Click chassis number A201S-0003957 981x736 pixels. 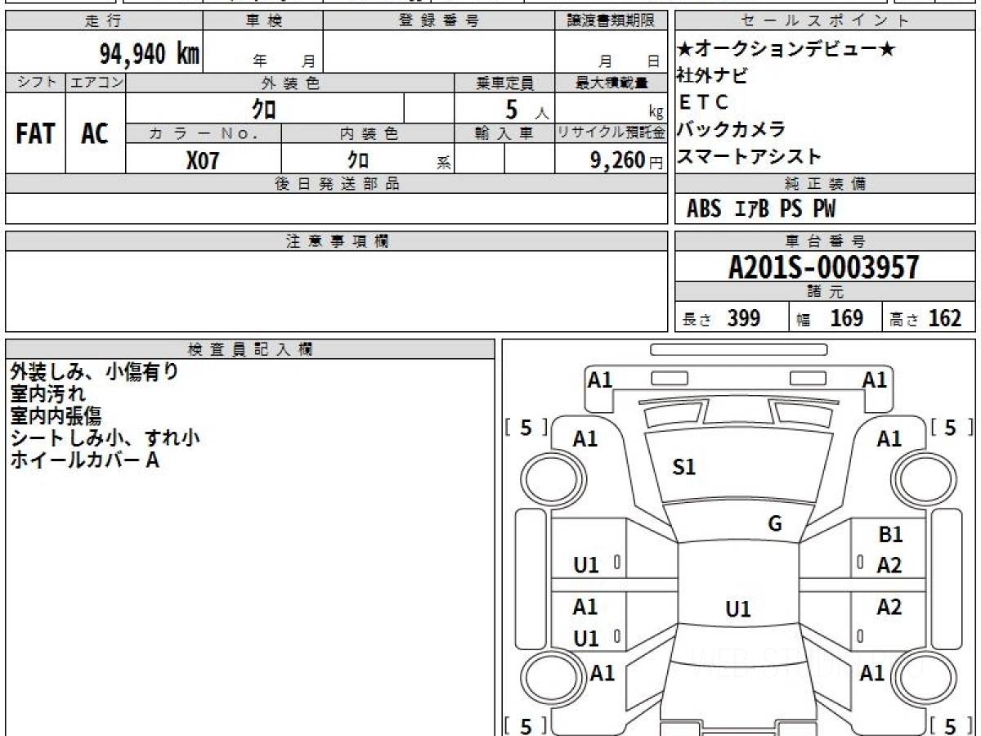pyautogui.click(x=824, y=267)
